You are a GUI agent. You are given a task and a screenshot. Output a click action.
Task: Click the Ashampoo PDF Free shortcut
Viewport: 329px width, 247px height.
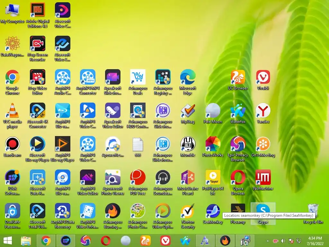coord(138,182)
